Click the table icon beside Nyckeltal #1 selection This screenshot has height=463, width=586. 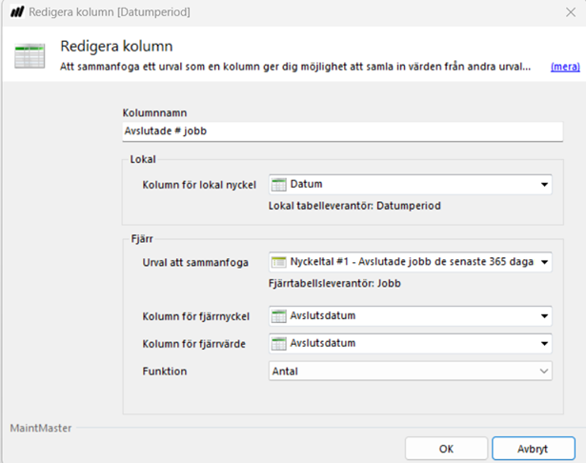(279, 262)
